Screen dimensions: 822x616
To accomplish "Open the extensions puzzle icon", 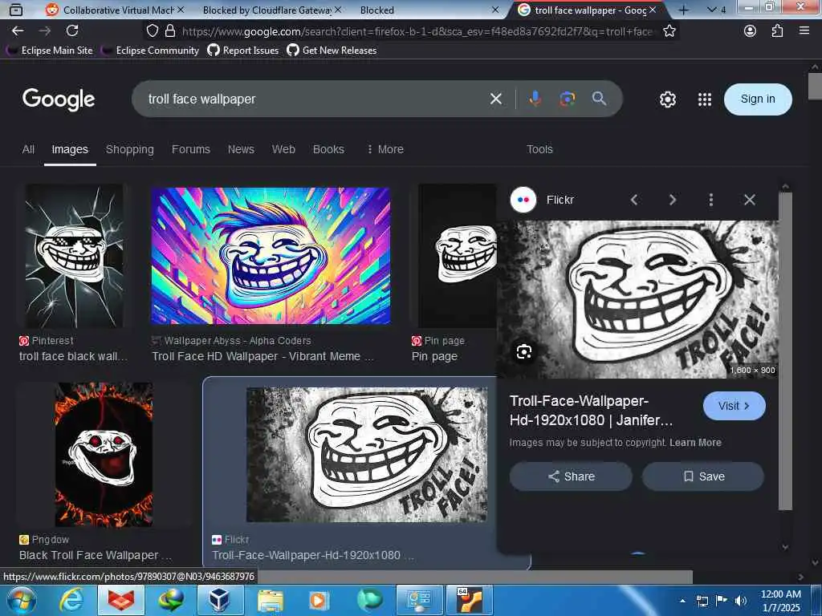I will [777, 31].
